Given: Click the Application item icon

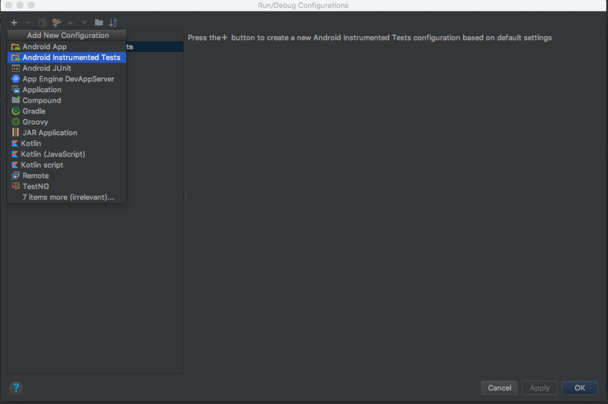Looking at the screenshot, I should click(15, 90).
